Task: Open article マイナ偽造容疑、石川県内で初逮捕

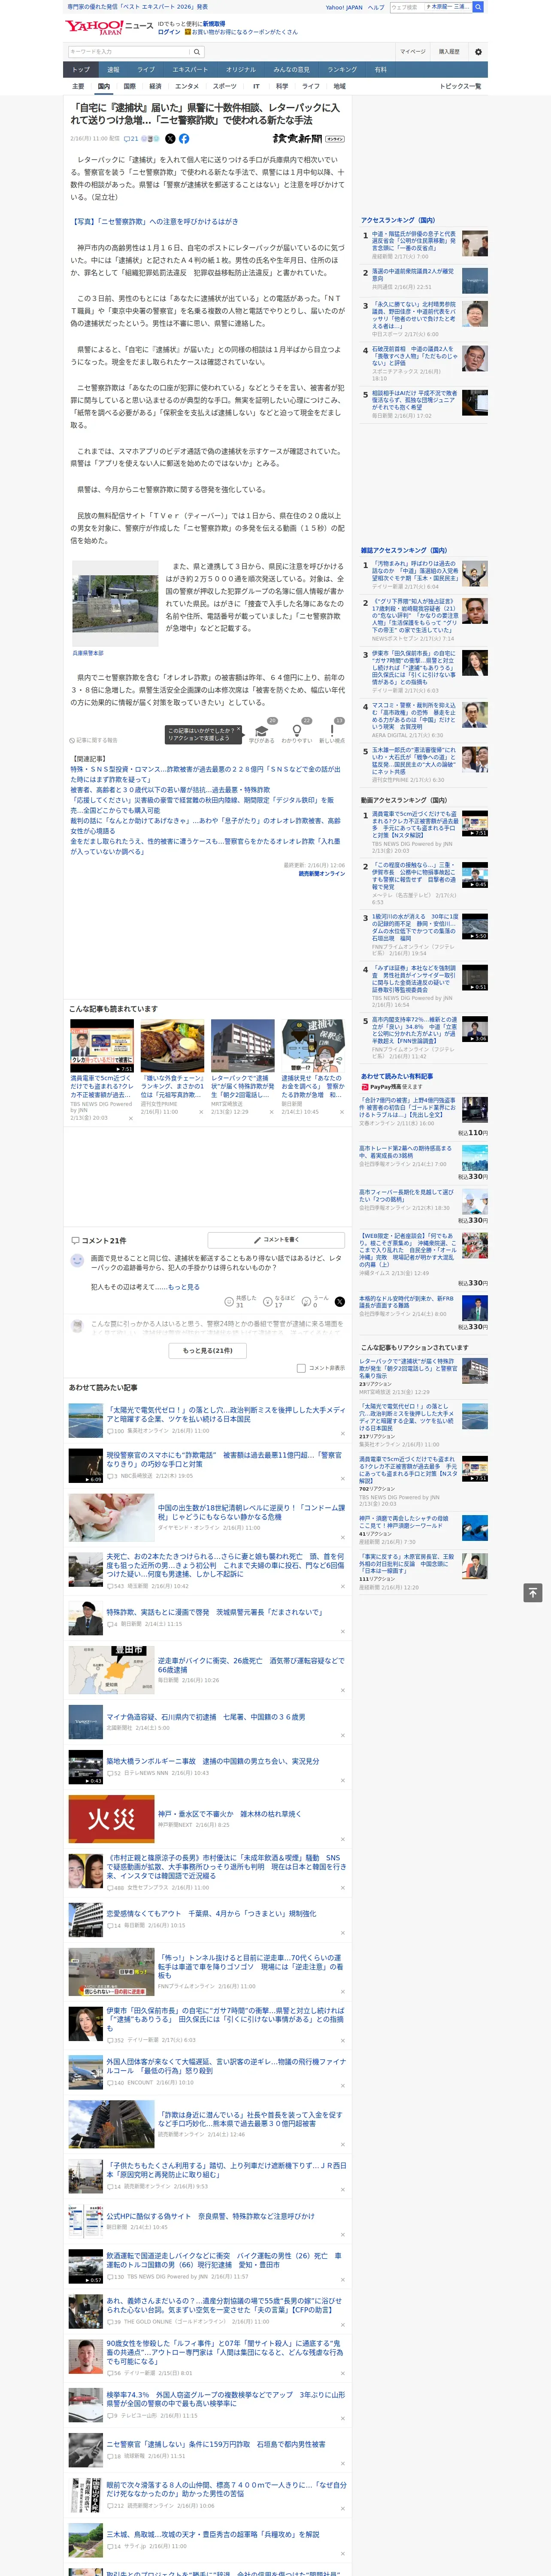Action: [x=206, y=1717]
